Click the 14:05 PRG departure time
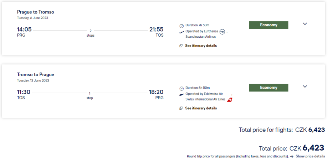The height and width of the screenshot is (162, 328). pos(24,30)
